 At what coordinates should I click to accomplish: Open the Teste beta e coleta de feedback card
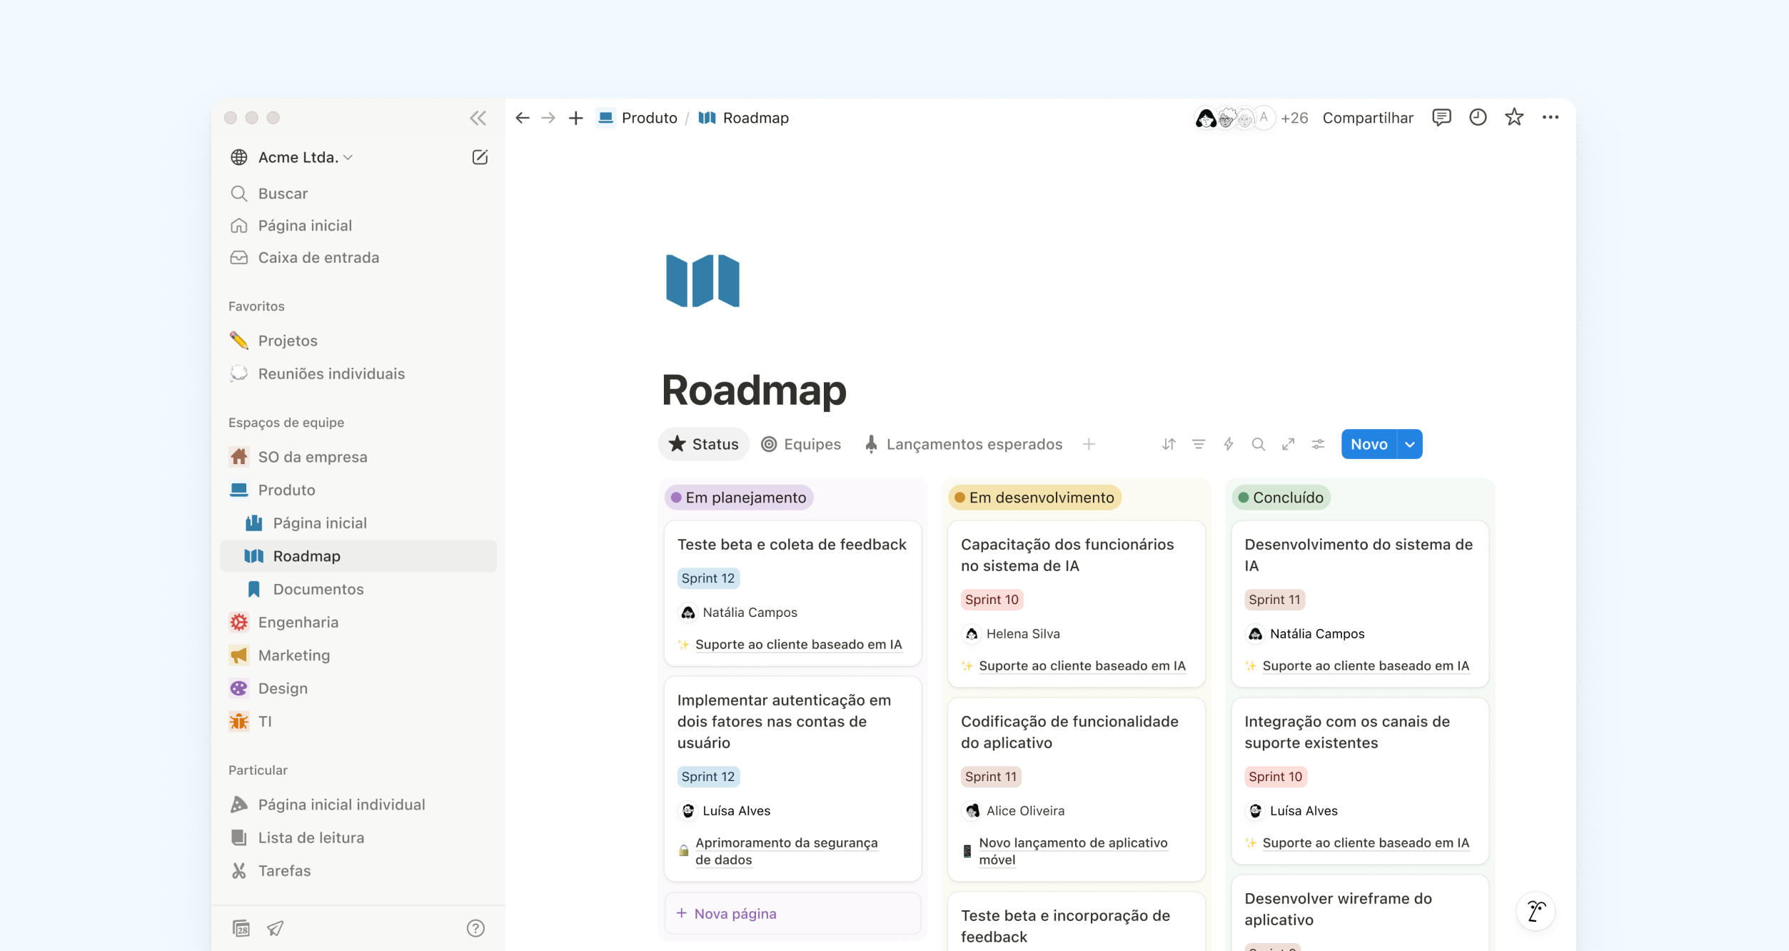[792, 545]
